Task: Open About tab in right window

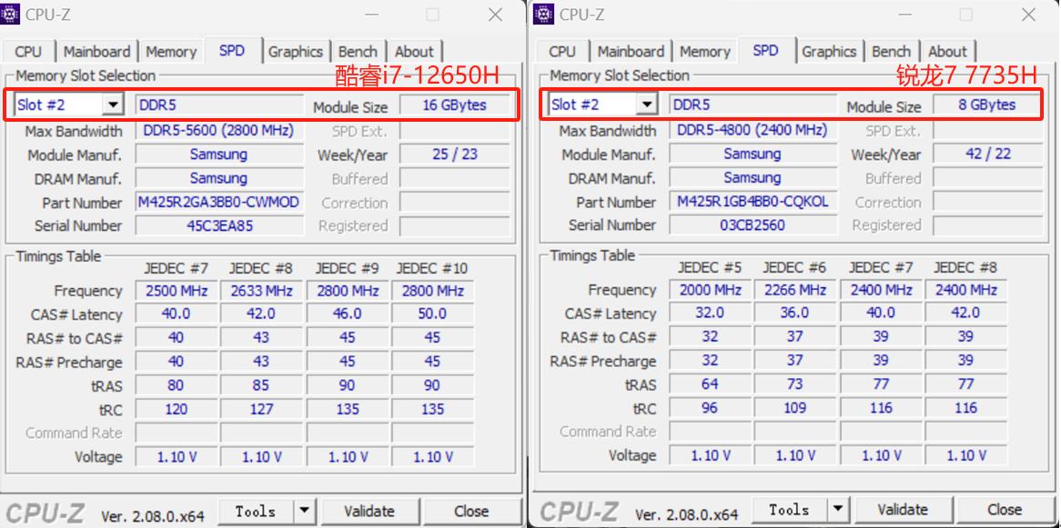Action: tap(948, 52)
